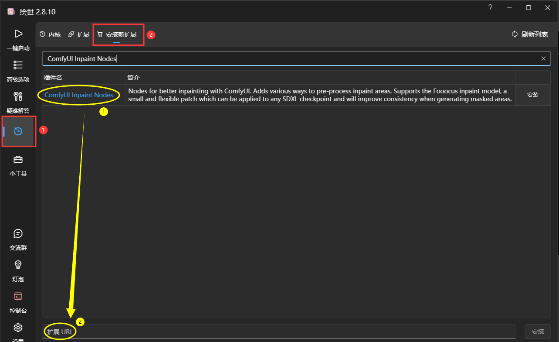559x342 pixels.
Task: Select the Inpaint Nodes description text
Action: point(320,95)
